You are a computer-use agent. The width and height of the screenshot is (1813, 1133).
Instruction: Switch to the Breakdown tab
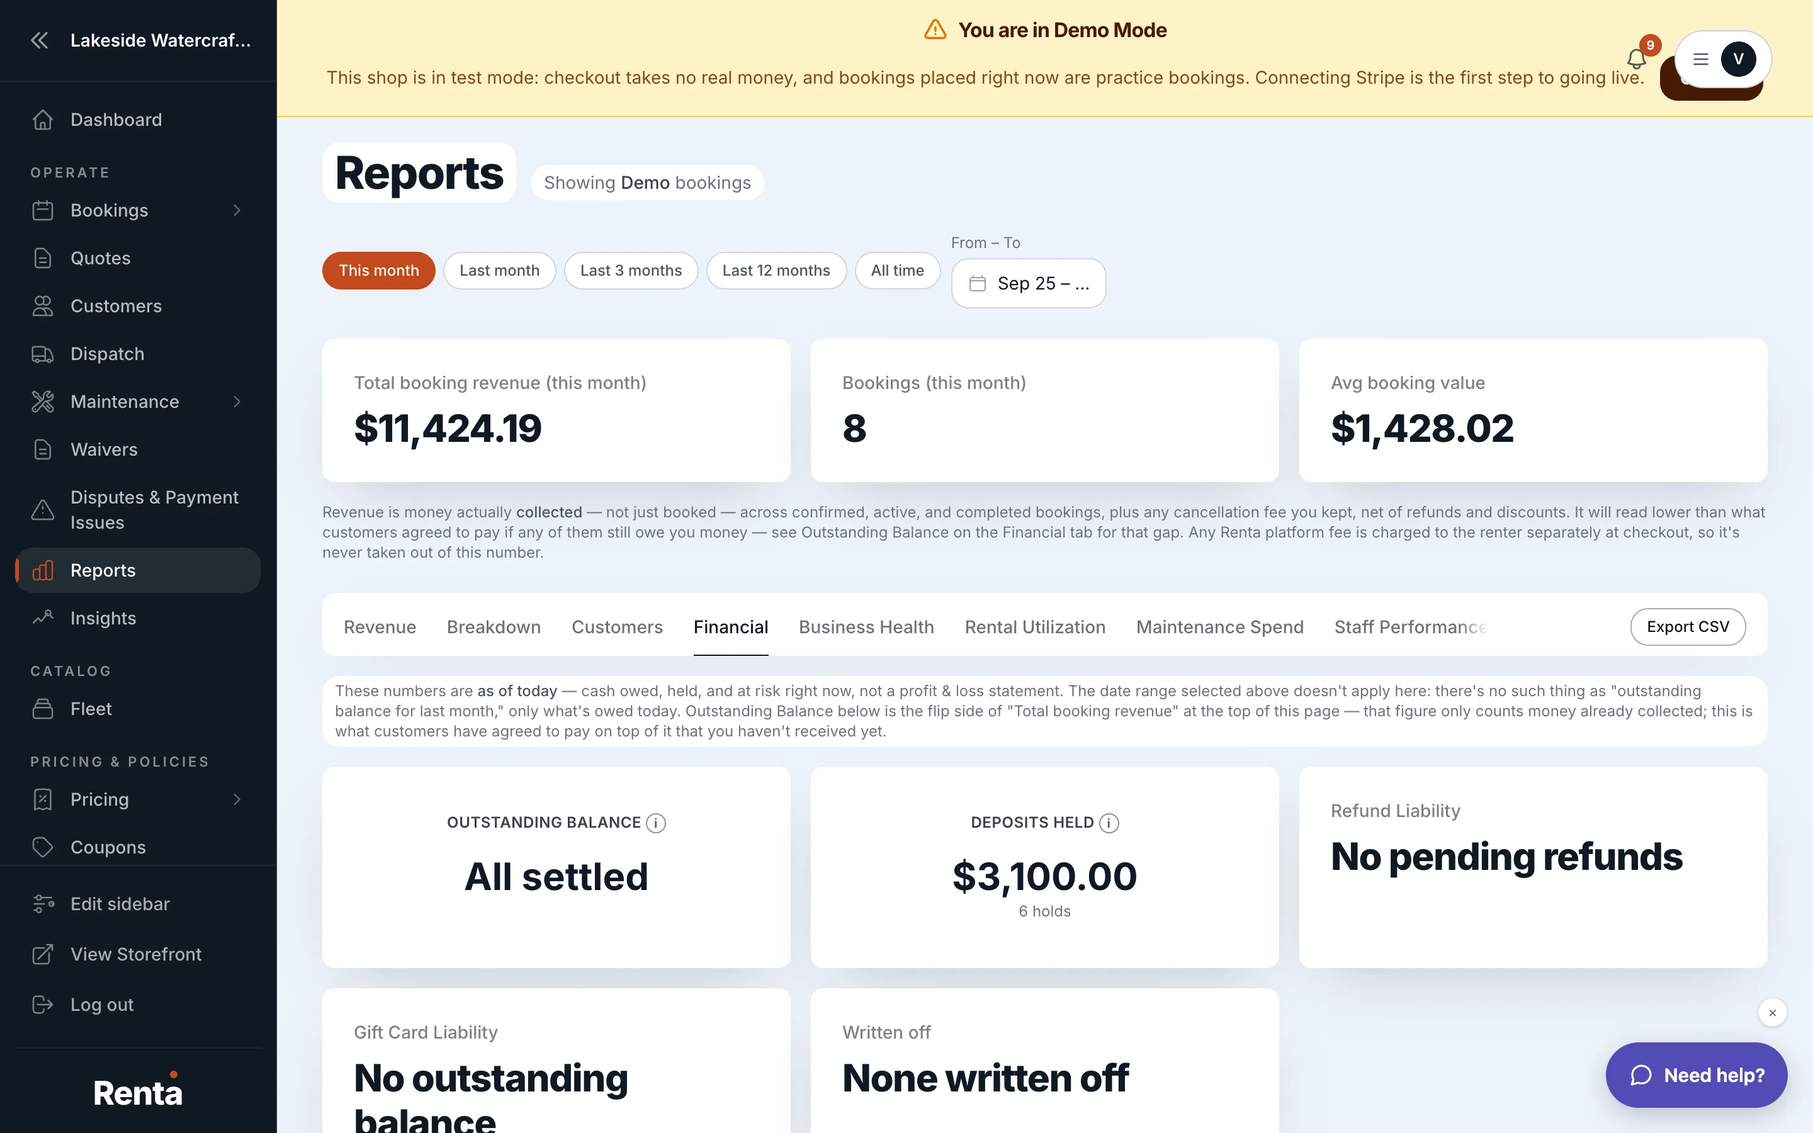click(x=494, y=627)
